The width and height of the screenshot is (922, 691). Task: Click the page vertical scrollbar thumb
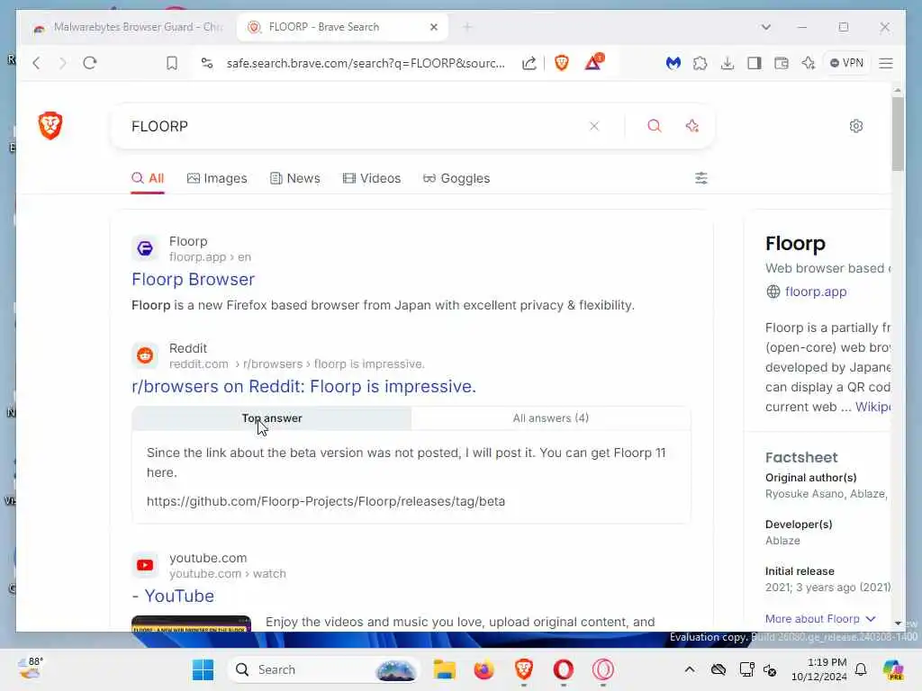[898, 134]
